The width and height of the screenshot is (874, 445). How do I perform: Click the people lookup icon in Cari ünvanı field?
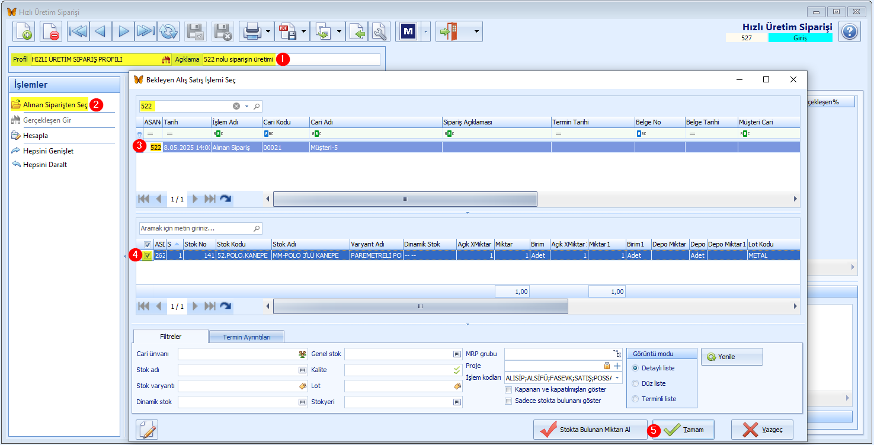(303, 354)
